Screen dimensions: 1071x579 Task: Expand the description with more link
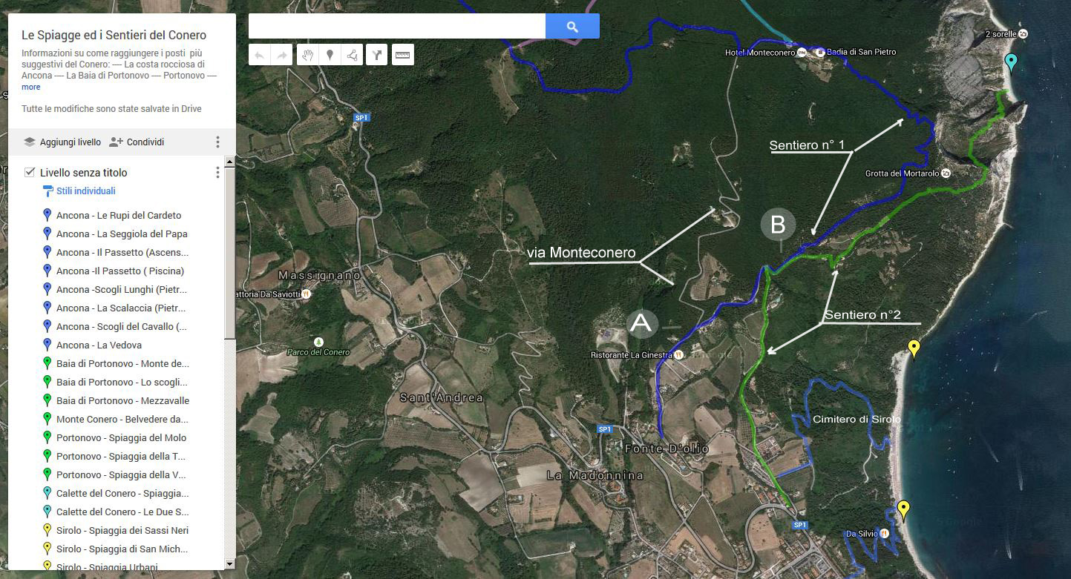30,87
